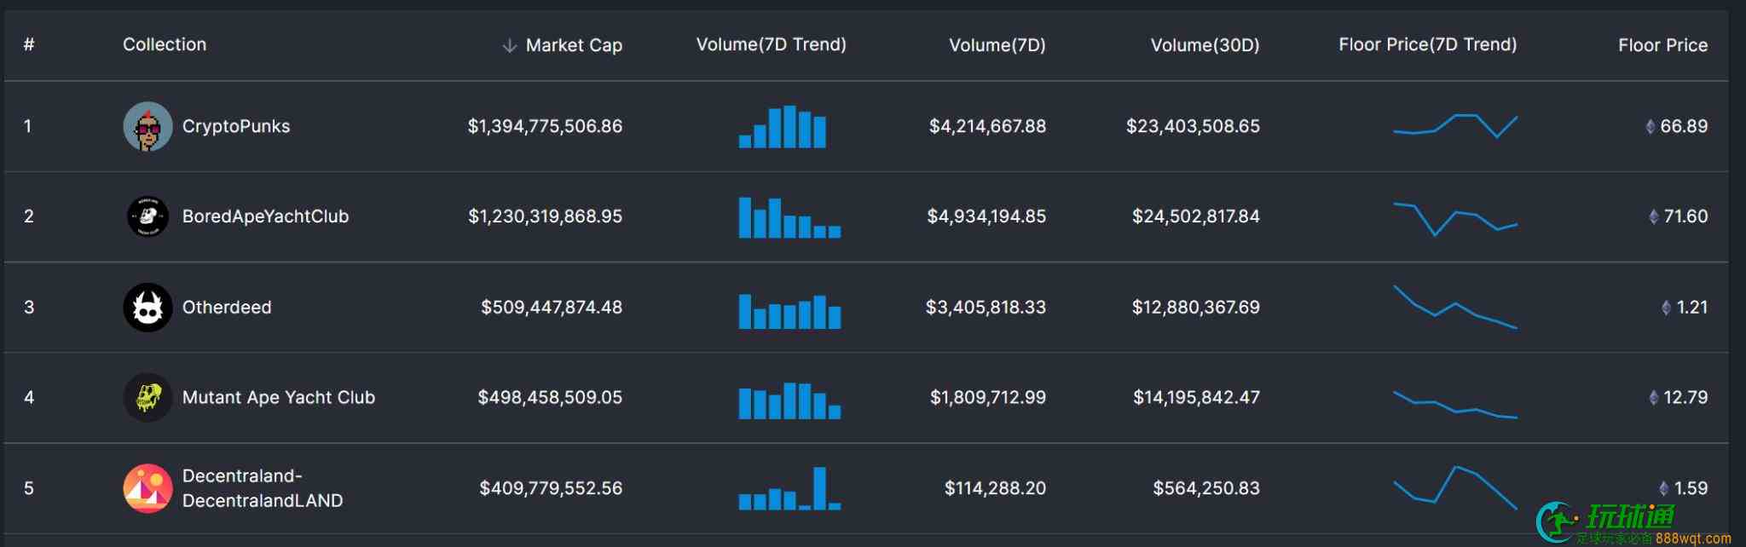The width and height of the screenshot is (1746, 547).
Task: Click 30D volume $564,250.83
Action: tap(1206, 488)
